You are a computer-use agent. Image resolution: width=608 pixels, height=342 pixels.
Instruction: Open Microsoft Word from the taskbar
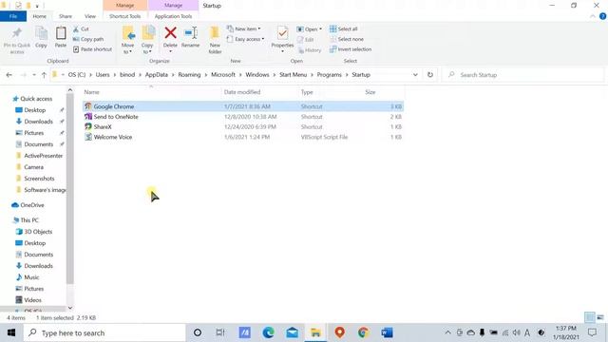click(x=387, y=332)
